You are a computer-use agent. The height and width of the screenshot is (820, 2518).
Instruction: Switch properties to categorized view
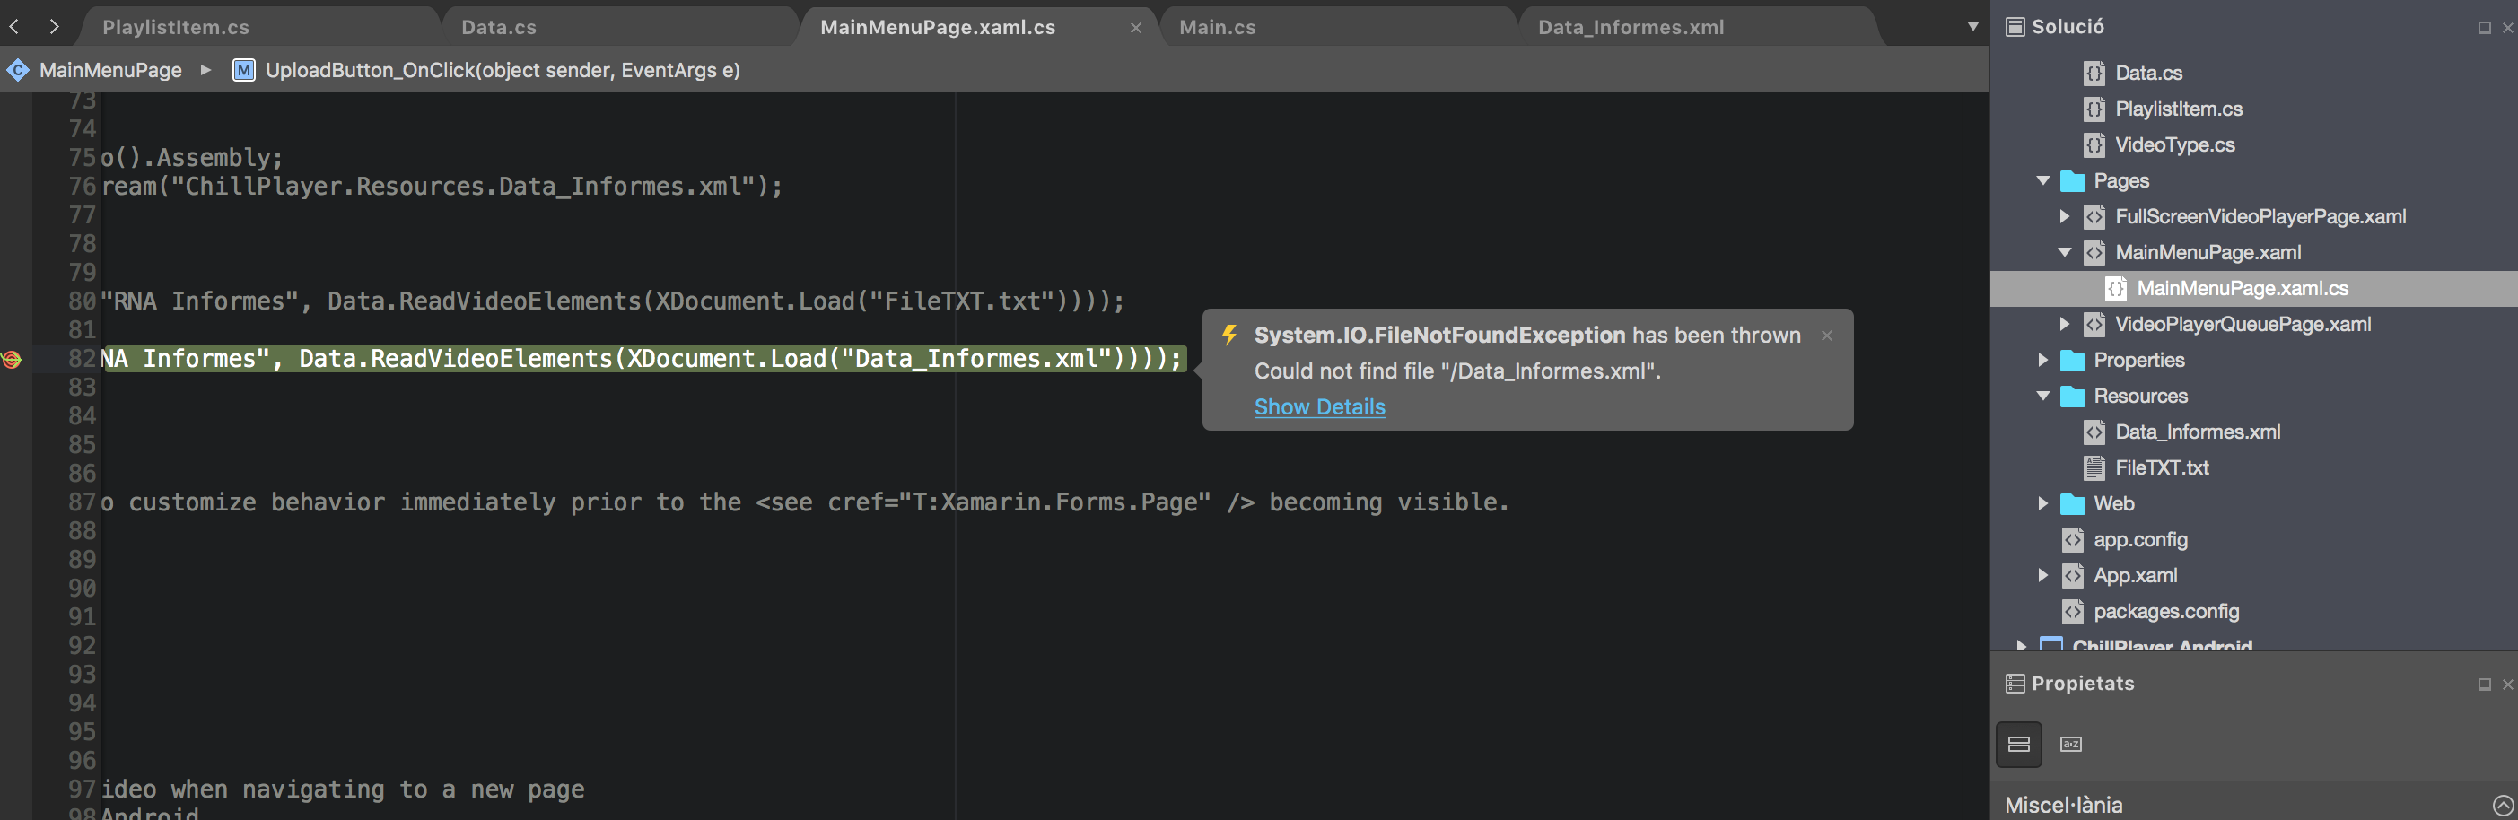2018,745
